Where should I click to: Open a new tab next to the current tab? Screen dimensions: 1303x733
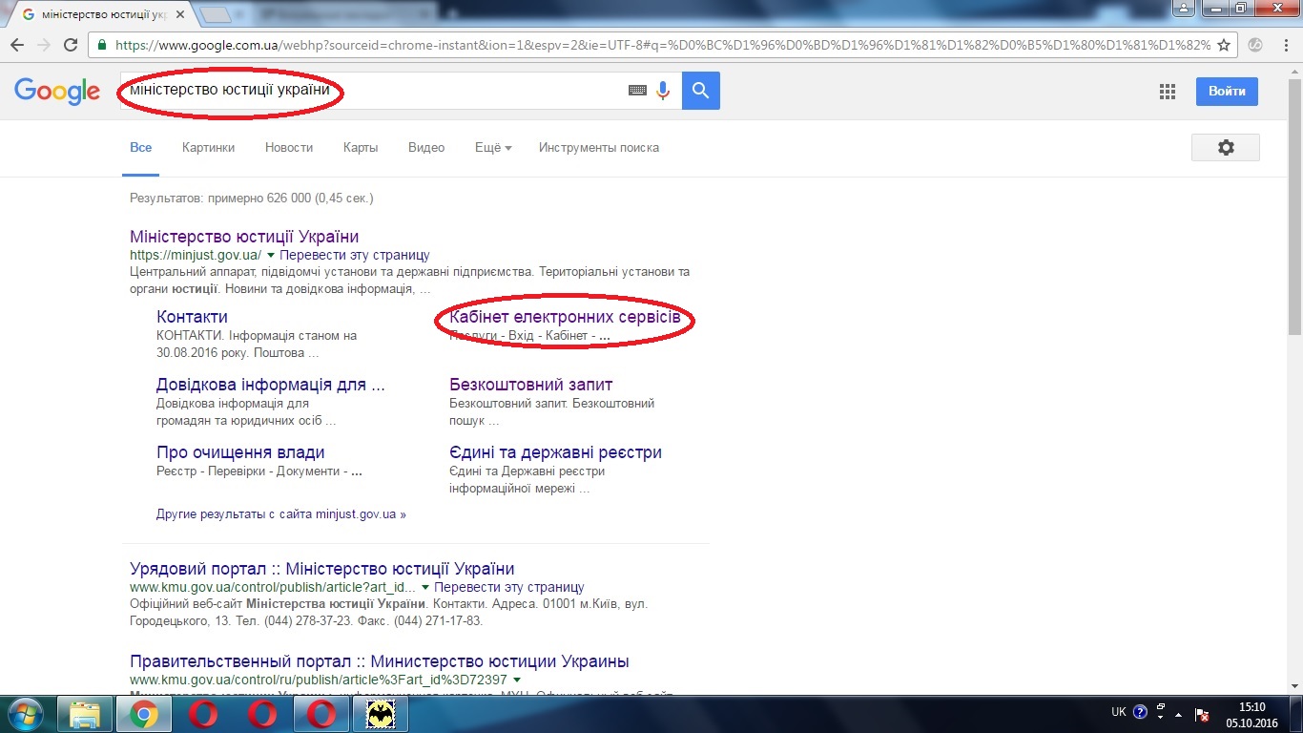[x=217, y=15]
